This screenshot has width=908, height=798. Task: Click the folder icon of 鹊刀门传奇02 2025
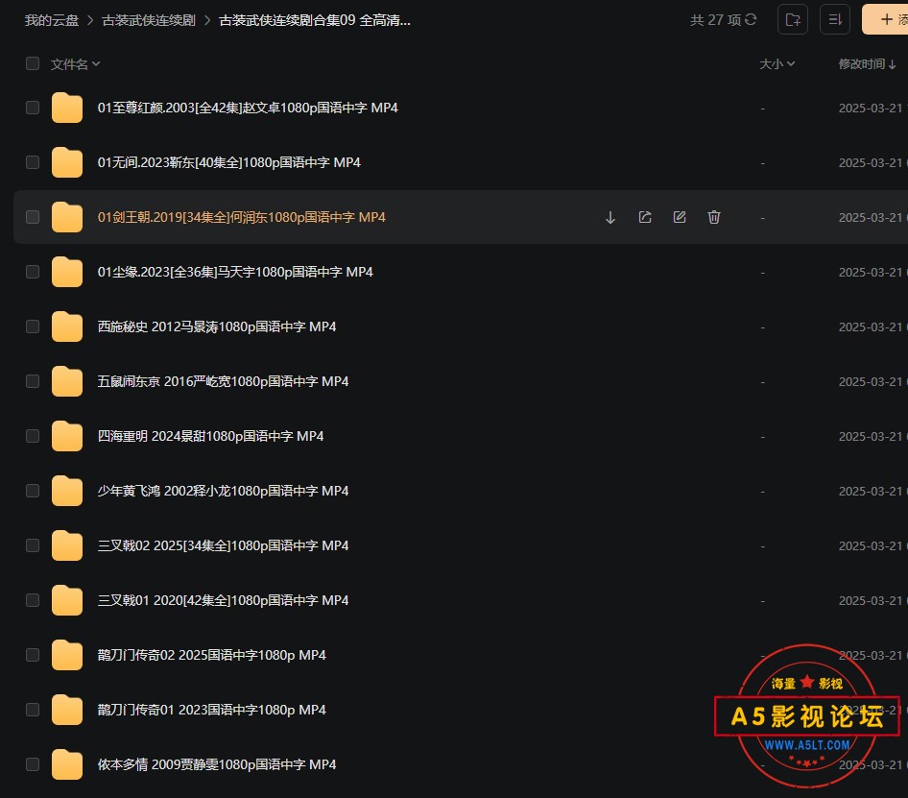click(67, 655)
